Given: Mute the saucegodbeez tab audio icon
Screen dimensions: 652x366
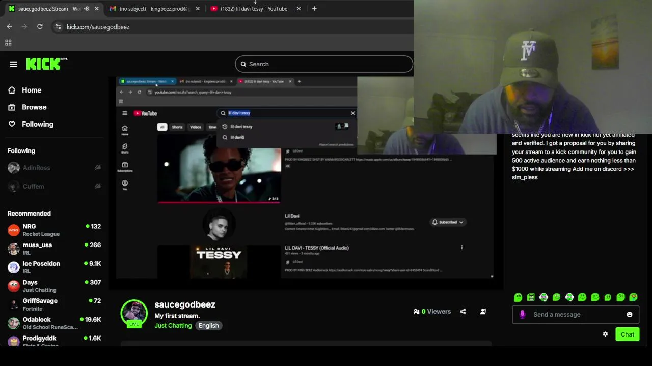Looking at the screenshot, I should (86, 9).
